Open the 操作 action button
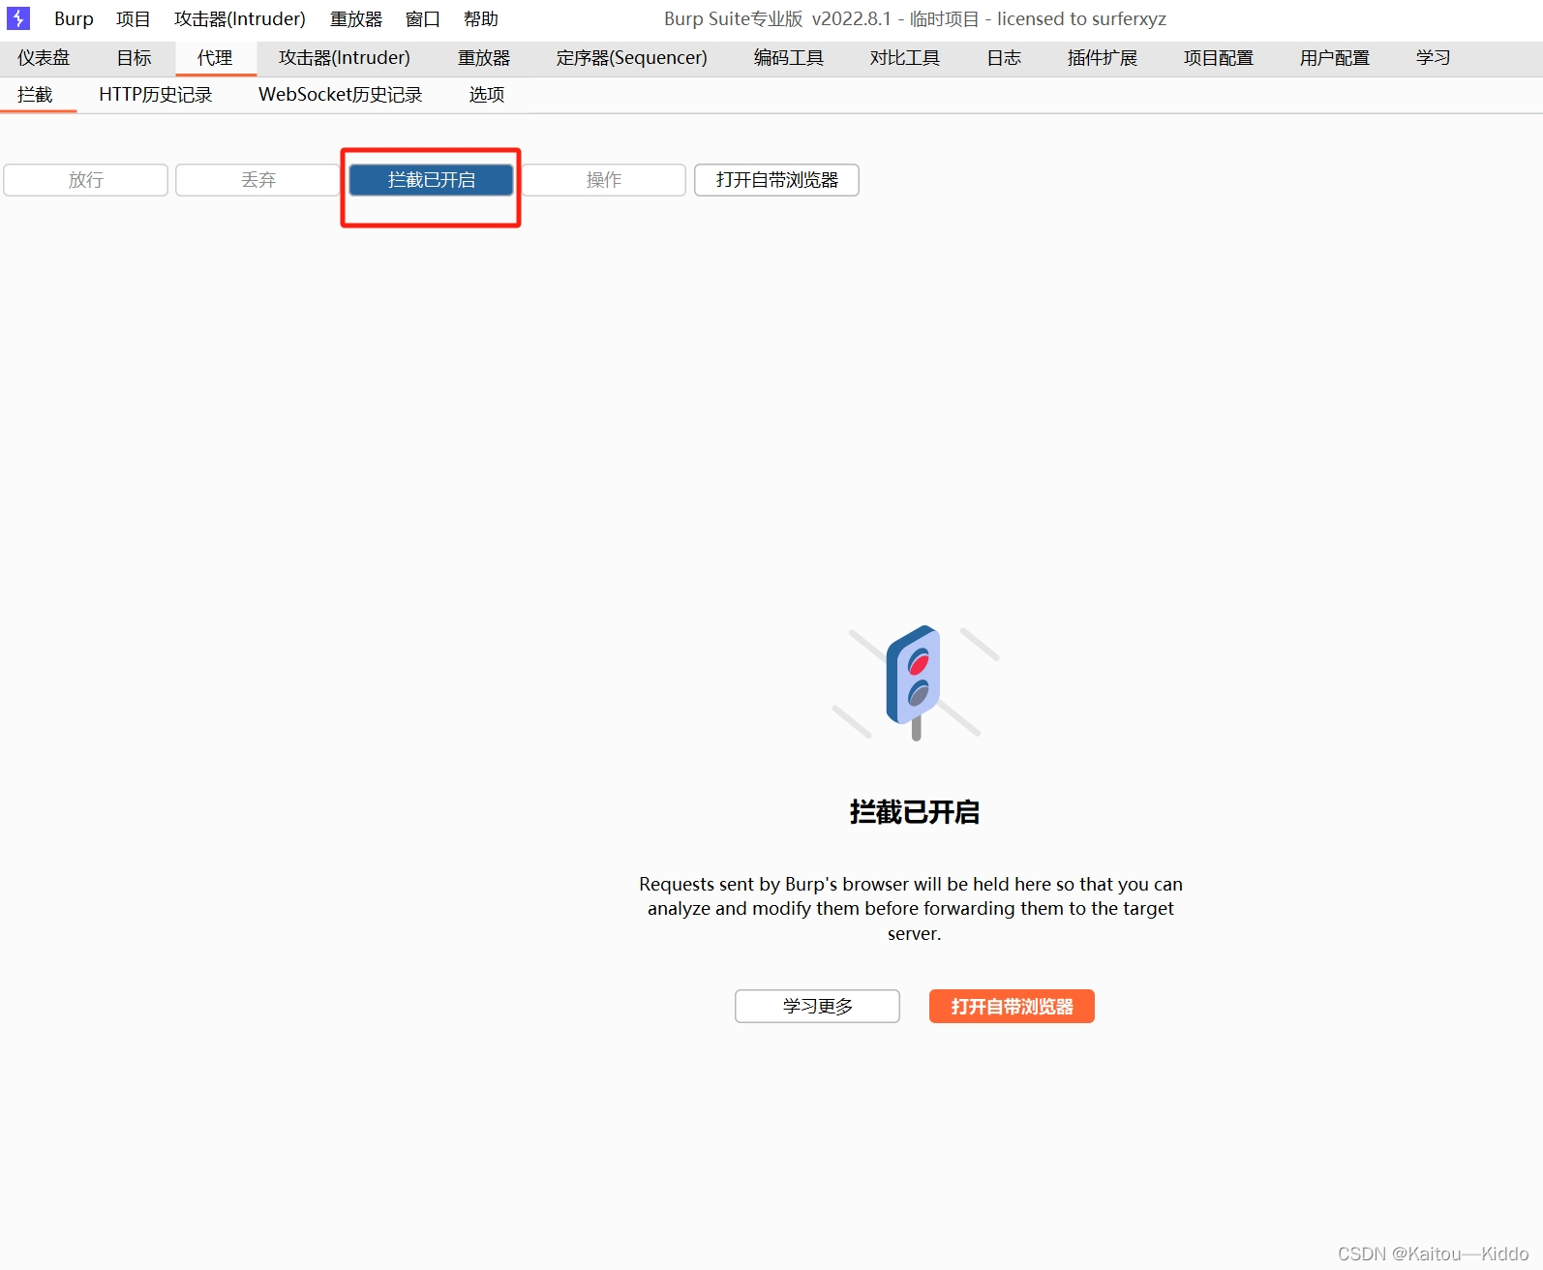The height and width of the screenshot is (1270, 1543). click(x=604, y=180)
